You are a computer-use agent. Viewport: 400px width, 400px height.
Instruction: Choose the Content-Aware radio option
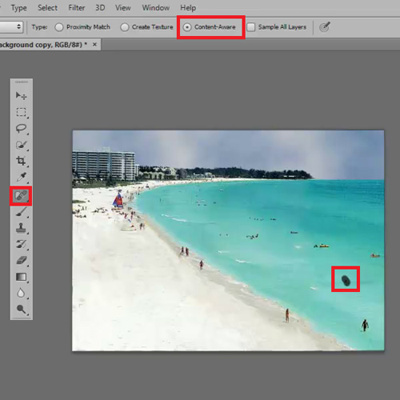(187, 27)
